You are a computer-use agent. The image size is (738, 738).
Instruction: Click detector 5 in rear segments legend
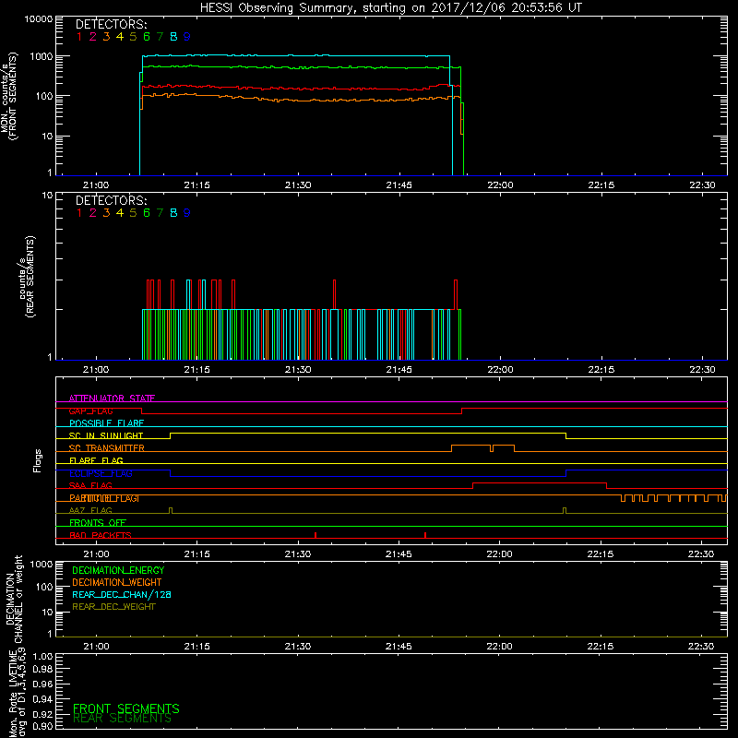point(133,213)
